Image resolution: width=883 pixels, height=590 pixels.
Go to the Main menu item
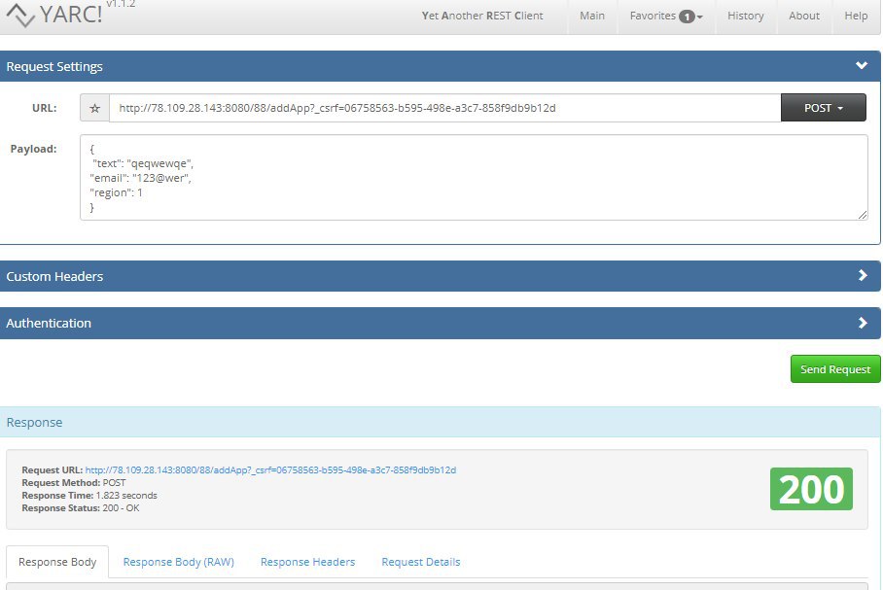coord(592,17)
